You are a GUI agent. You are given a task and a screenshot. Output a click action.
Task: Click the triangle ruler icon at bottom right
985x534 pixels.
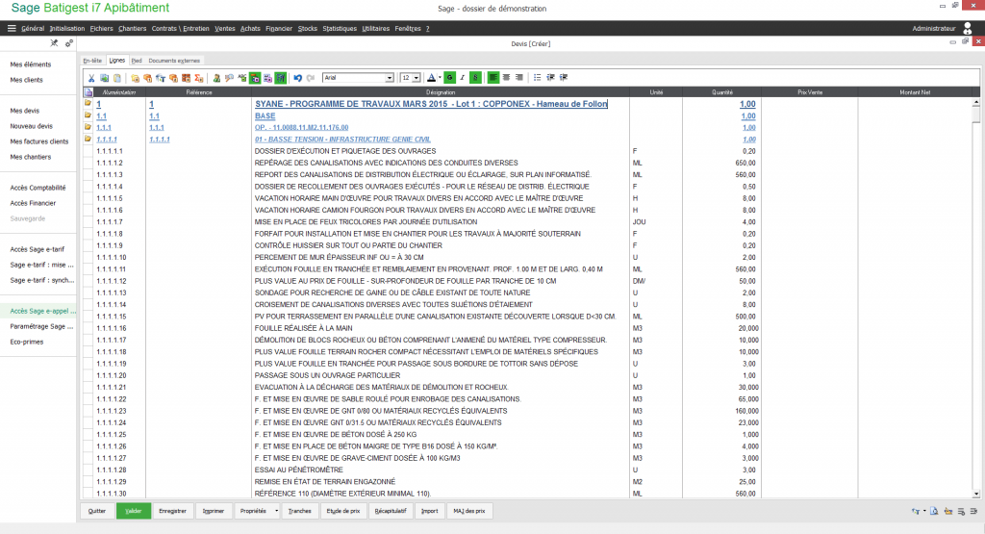click(947, 511)
